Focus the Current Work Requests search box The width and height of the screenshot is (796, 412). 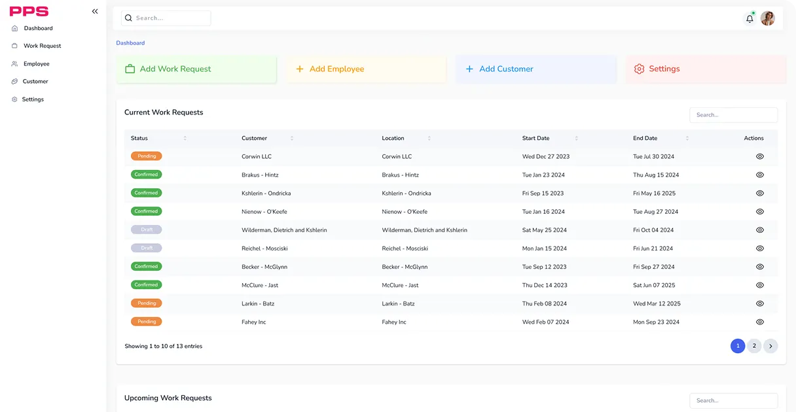click(734, 115)
